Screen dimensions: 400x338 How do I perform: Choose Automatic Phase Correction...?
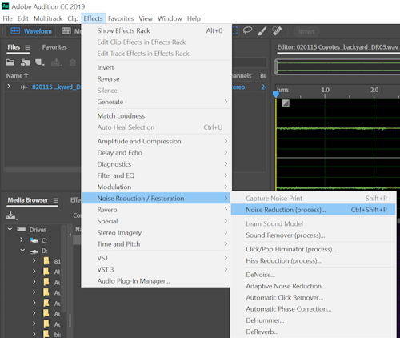point(313,309)
